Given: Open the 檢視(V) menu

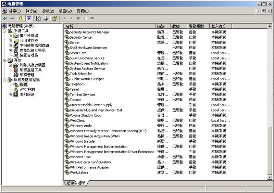Looking at the screenshot, I should coord(48,11).
